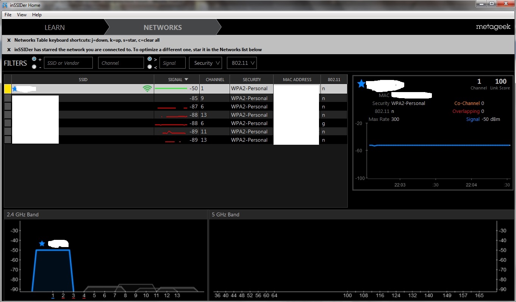The height and width of the screenshot is (302, 516).
Task: Click the 2.4 GHz Band panel title
Action: coord(23,214)
